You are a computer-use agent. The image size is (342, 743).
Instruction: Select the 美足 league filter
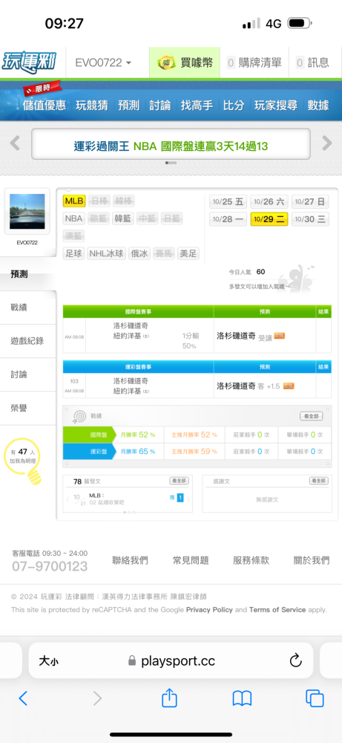tap(188, 253)
